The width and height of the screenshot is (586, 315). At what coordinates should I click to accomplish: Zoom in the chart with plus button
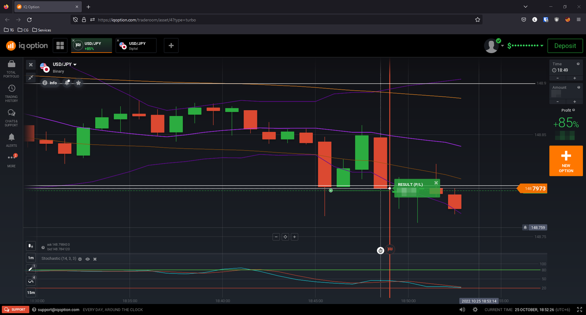[x=294, y=237]
